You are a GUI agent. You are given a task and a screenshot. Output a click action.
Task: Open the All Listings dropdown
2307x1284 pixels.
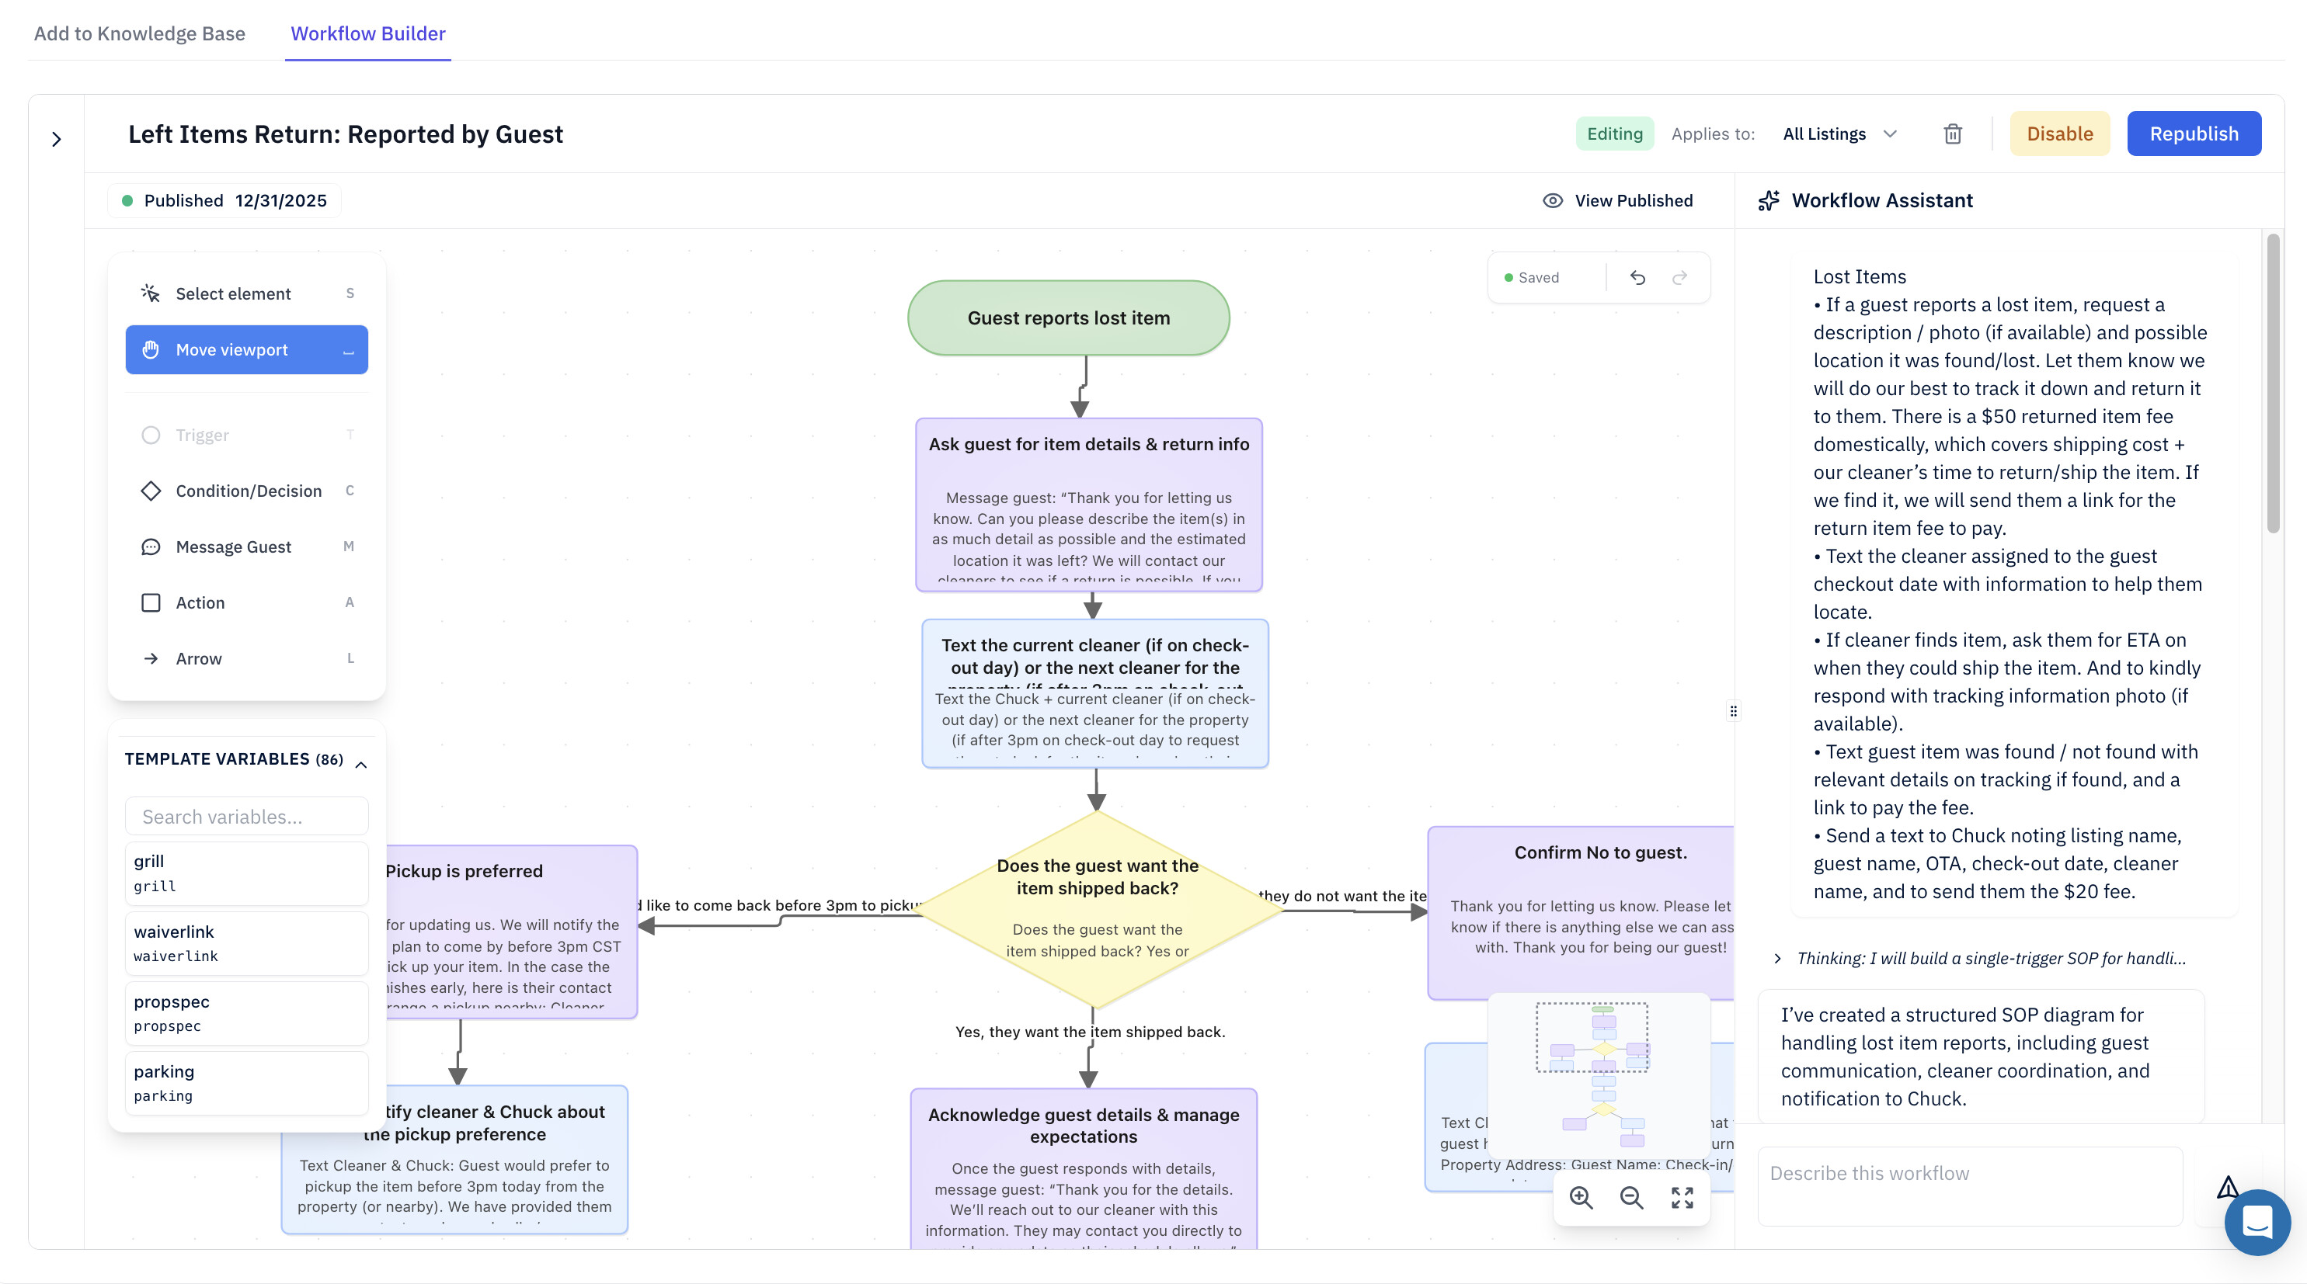(x=1839, y=134)
